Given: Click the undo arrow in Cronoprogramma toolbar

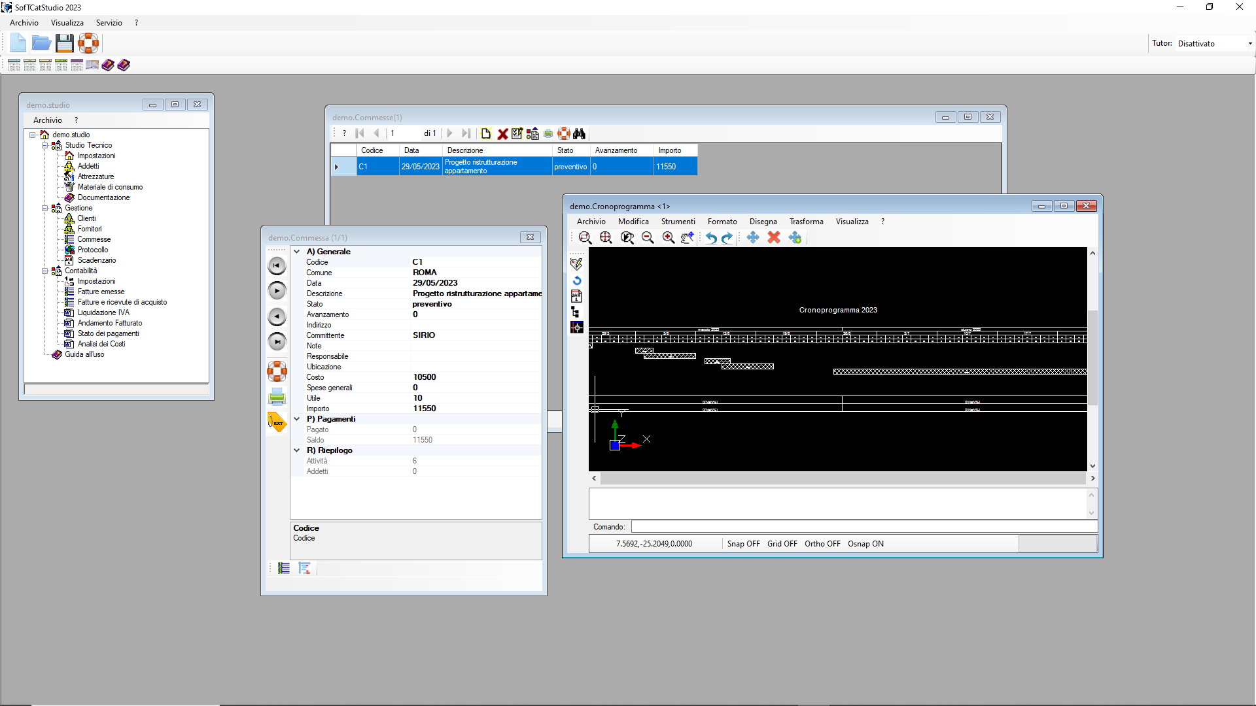Looking at the screenshot, I should point(711,238).
